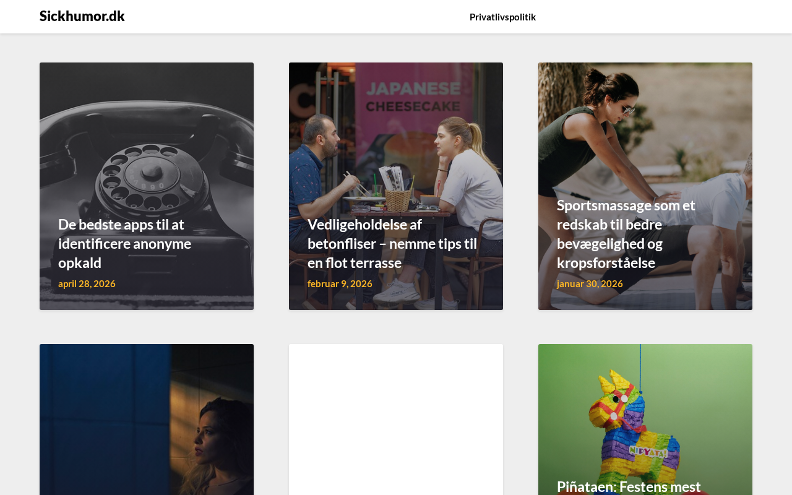Click the date april 28, 2026

coord(87,283)
